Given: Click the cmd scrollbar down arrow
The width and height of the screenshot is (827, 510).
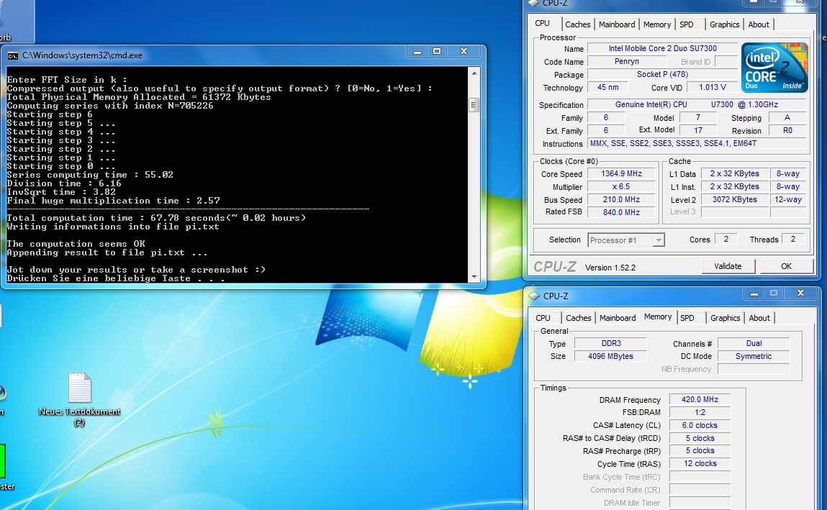Looking at the screenshot, I should (474, 277).
